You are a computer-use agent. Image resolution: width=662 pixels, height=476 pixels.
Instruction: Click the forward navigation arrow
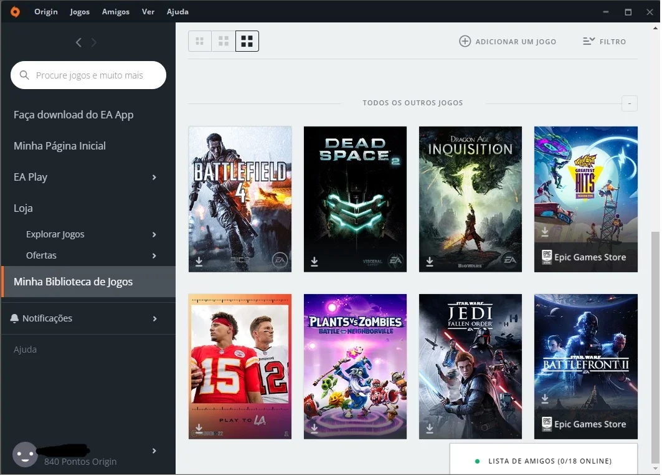(x=94, y=42)
